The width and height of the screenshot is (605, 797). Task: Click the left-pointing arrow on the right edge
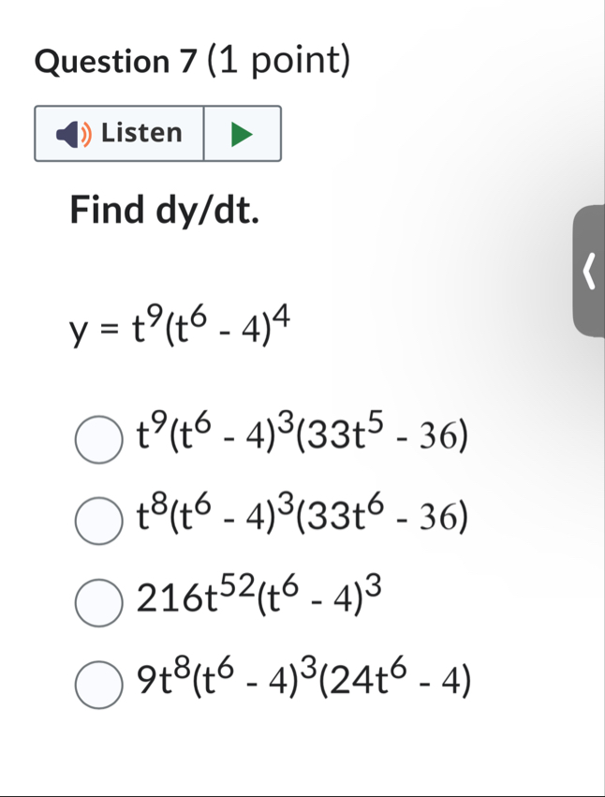[x=590, y=272]
